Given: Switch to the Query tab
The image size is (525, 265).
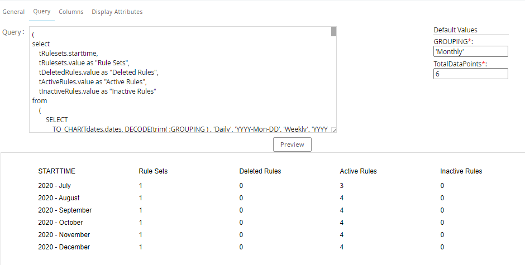Looking at the screenshot, I should coord(41,12).
